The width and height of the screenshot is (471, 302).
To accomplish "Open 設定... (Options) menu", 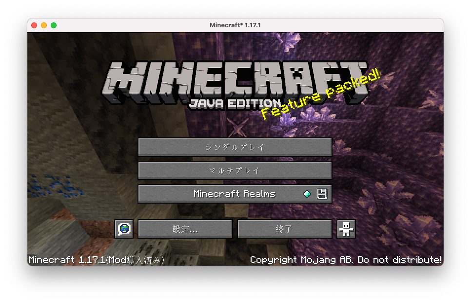I will [185, 229].
